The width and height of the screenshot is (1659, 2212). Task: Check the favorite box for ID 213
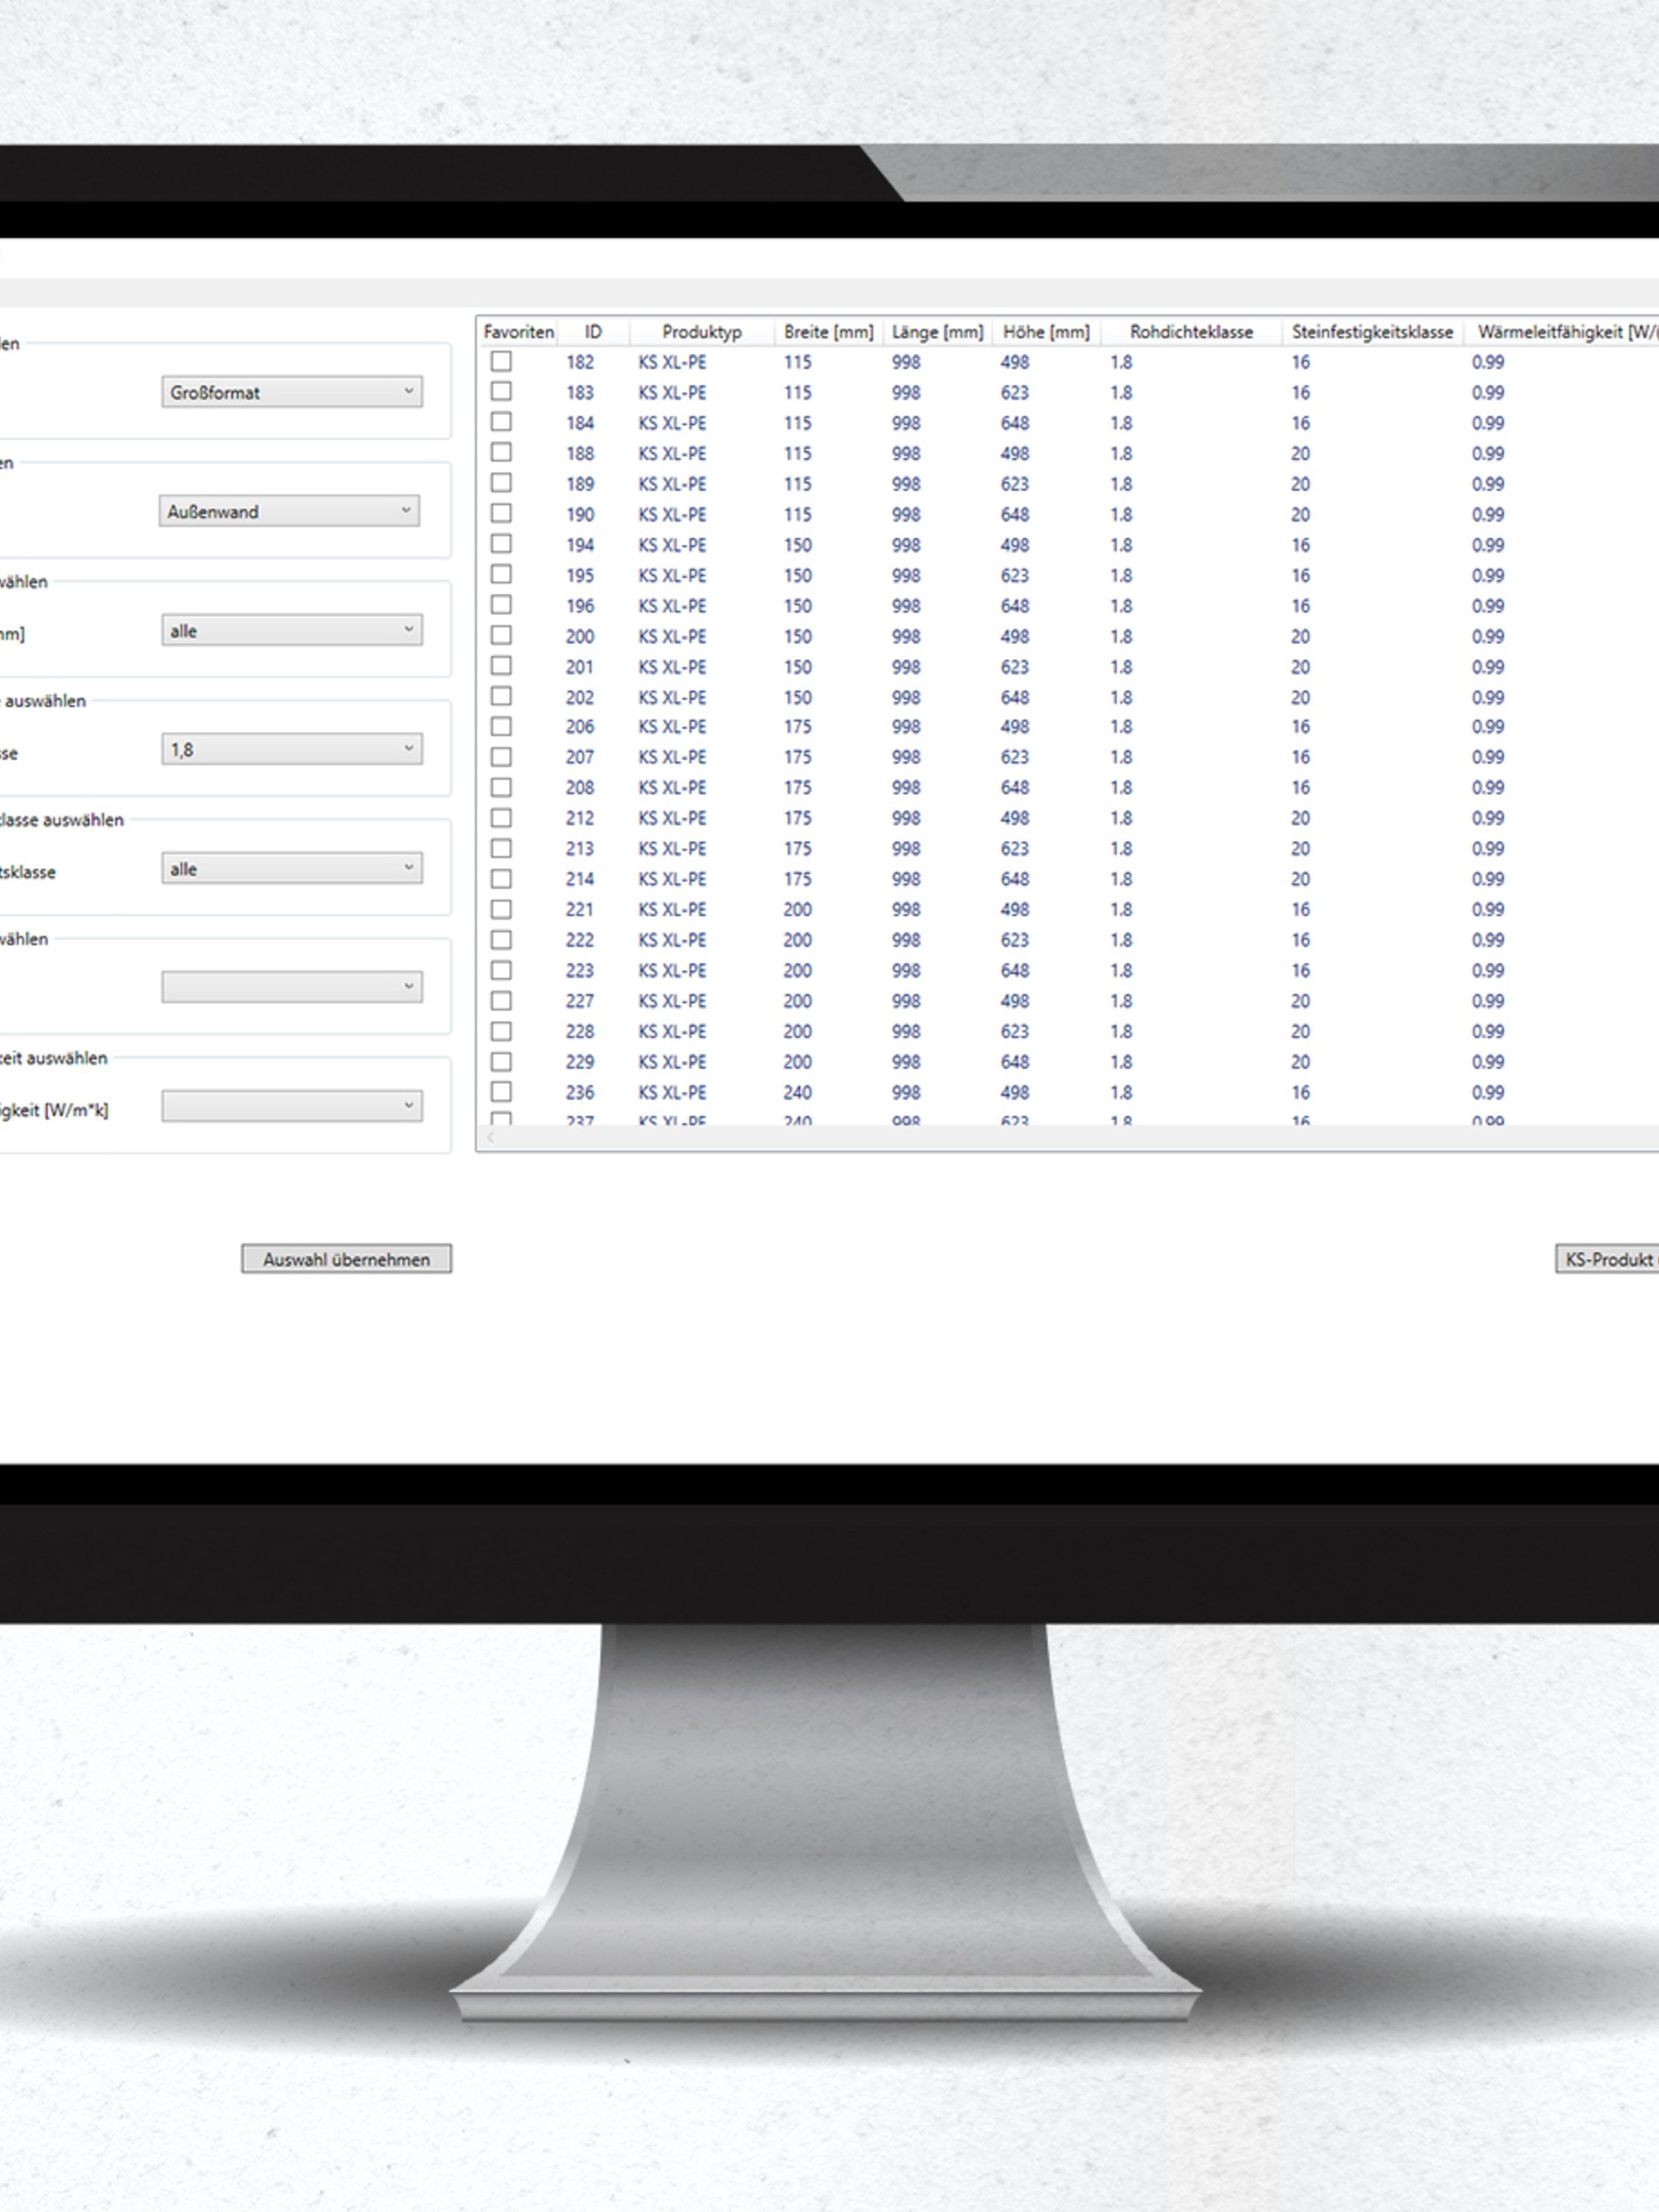501,848
